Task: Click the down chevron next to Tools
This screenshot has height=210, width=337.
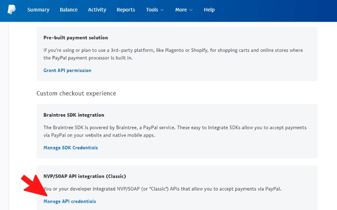Action: tap(163, 10)
